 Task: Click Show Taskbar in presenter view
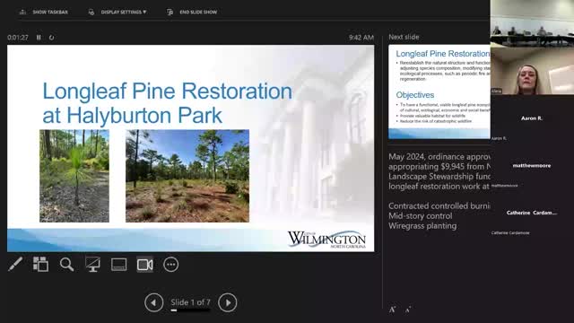pos(44,12)
